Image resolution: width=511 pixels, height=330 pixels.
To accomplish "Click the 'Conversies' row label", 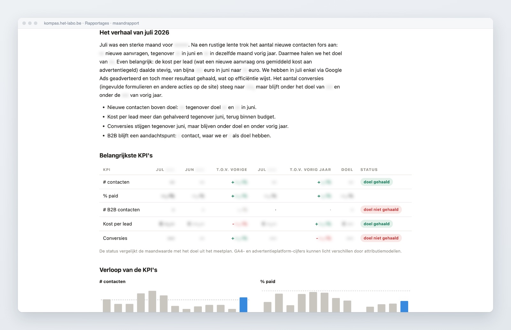I will pyautogui.click(x=115, y=238).
